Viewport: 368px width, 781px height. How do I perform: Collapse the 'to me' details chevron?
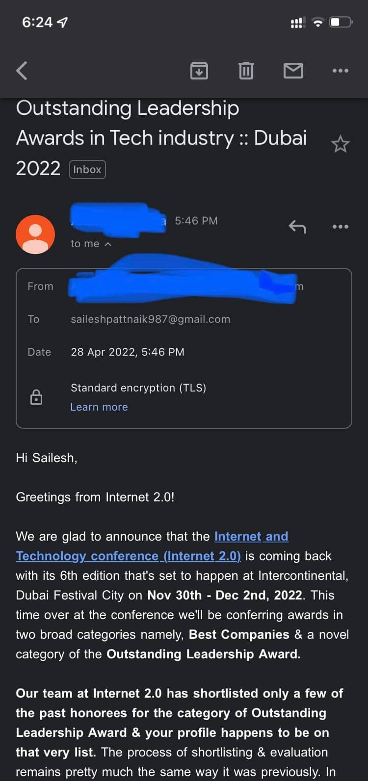click(x=108, y=244)
